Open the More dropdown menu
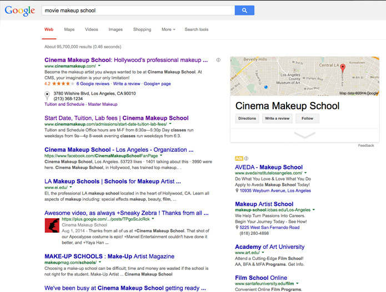The width and height of the screenshot is (386, 292). pyautogui.click(x=168, y=29)
